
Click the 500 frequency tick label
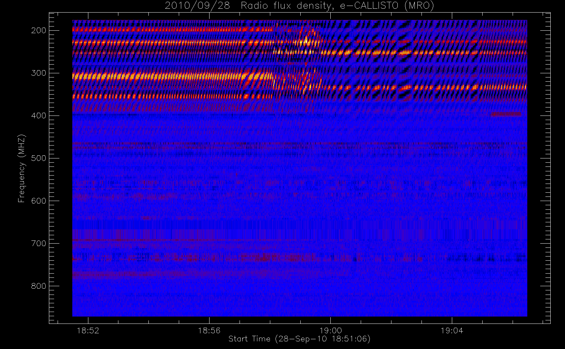point(39,158)
